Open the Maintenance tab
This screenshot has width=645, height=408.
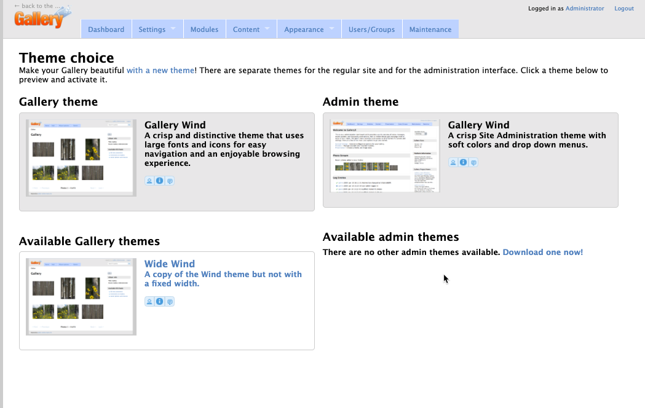[430, 29]
